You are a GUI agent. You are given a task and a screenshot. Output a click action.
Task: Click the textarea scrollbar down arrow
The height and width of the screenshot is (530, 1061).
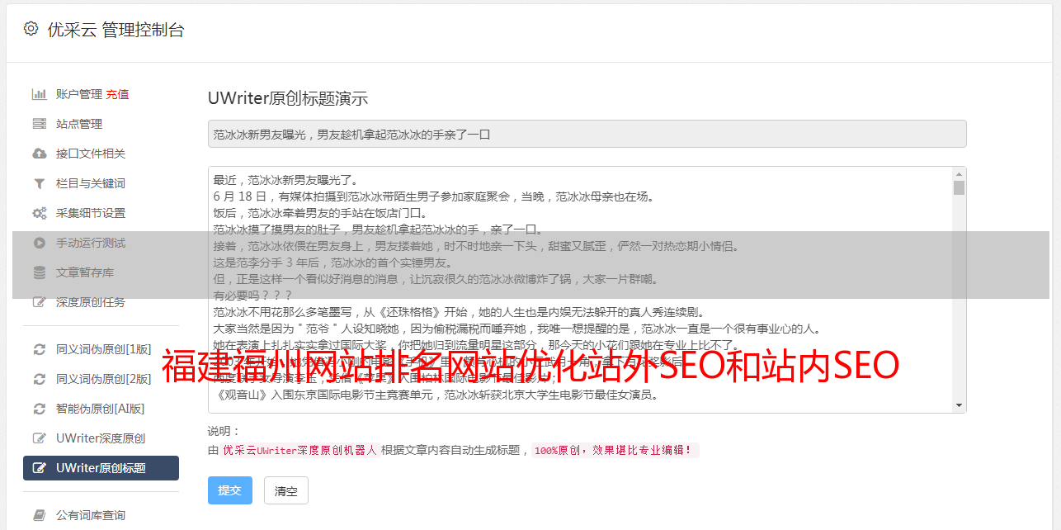[959, 405]
